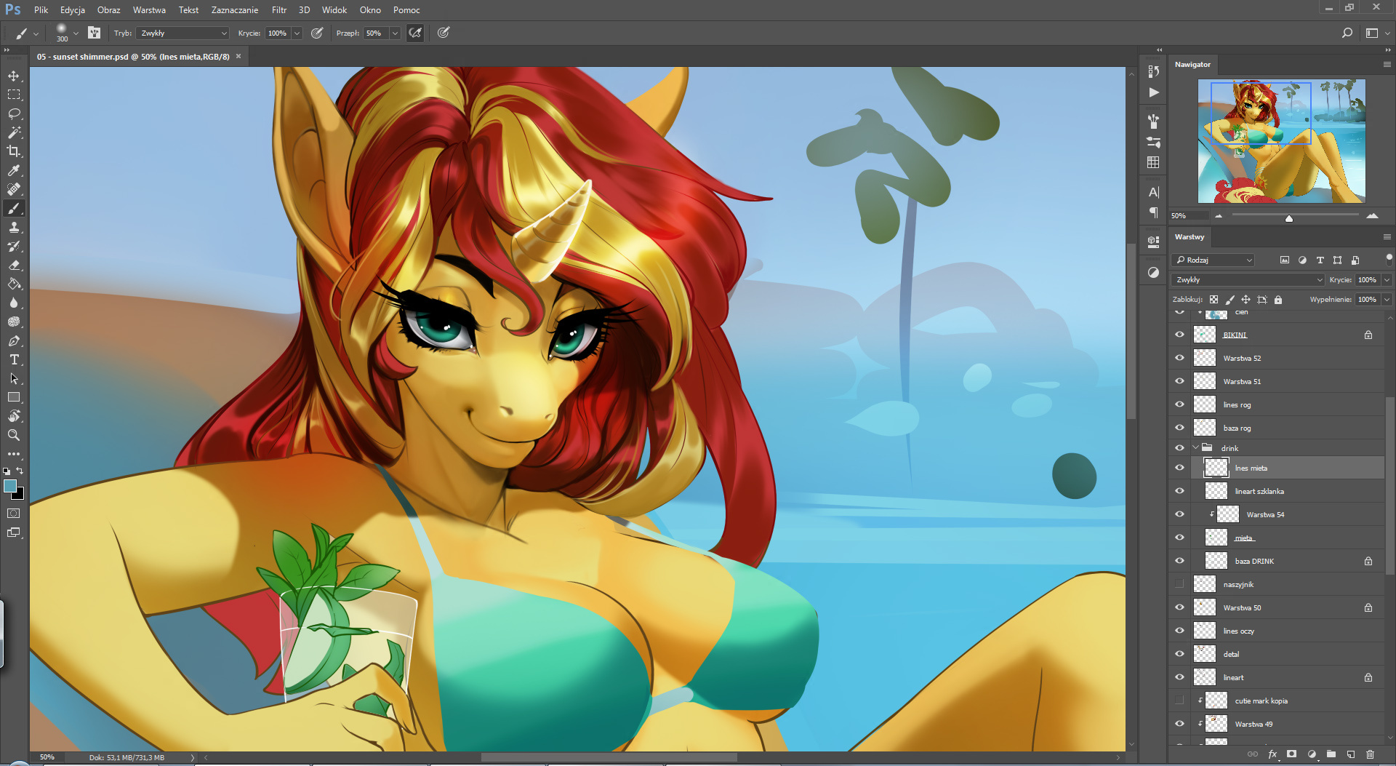
Task: Select the Move tool
Action: (14, 76)
